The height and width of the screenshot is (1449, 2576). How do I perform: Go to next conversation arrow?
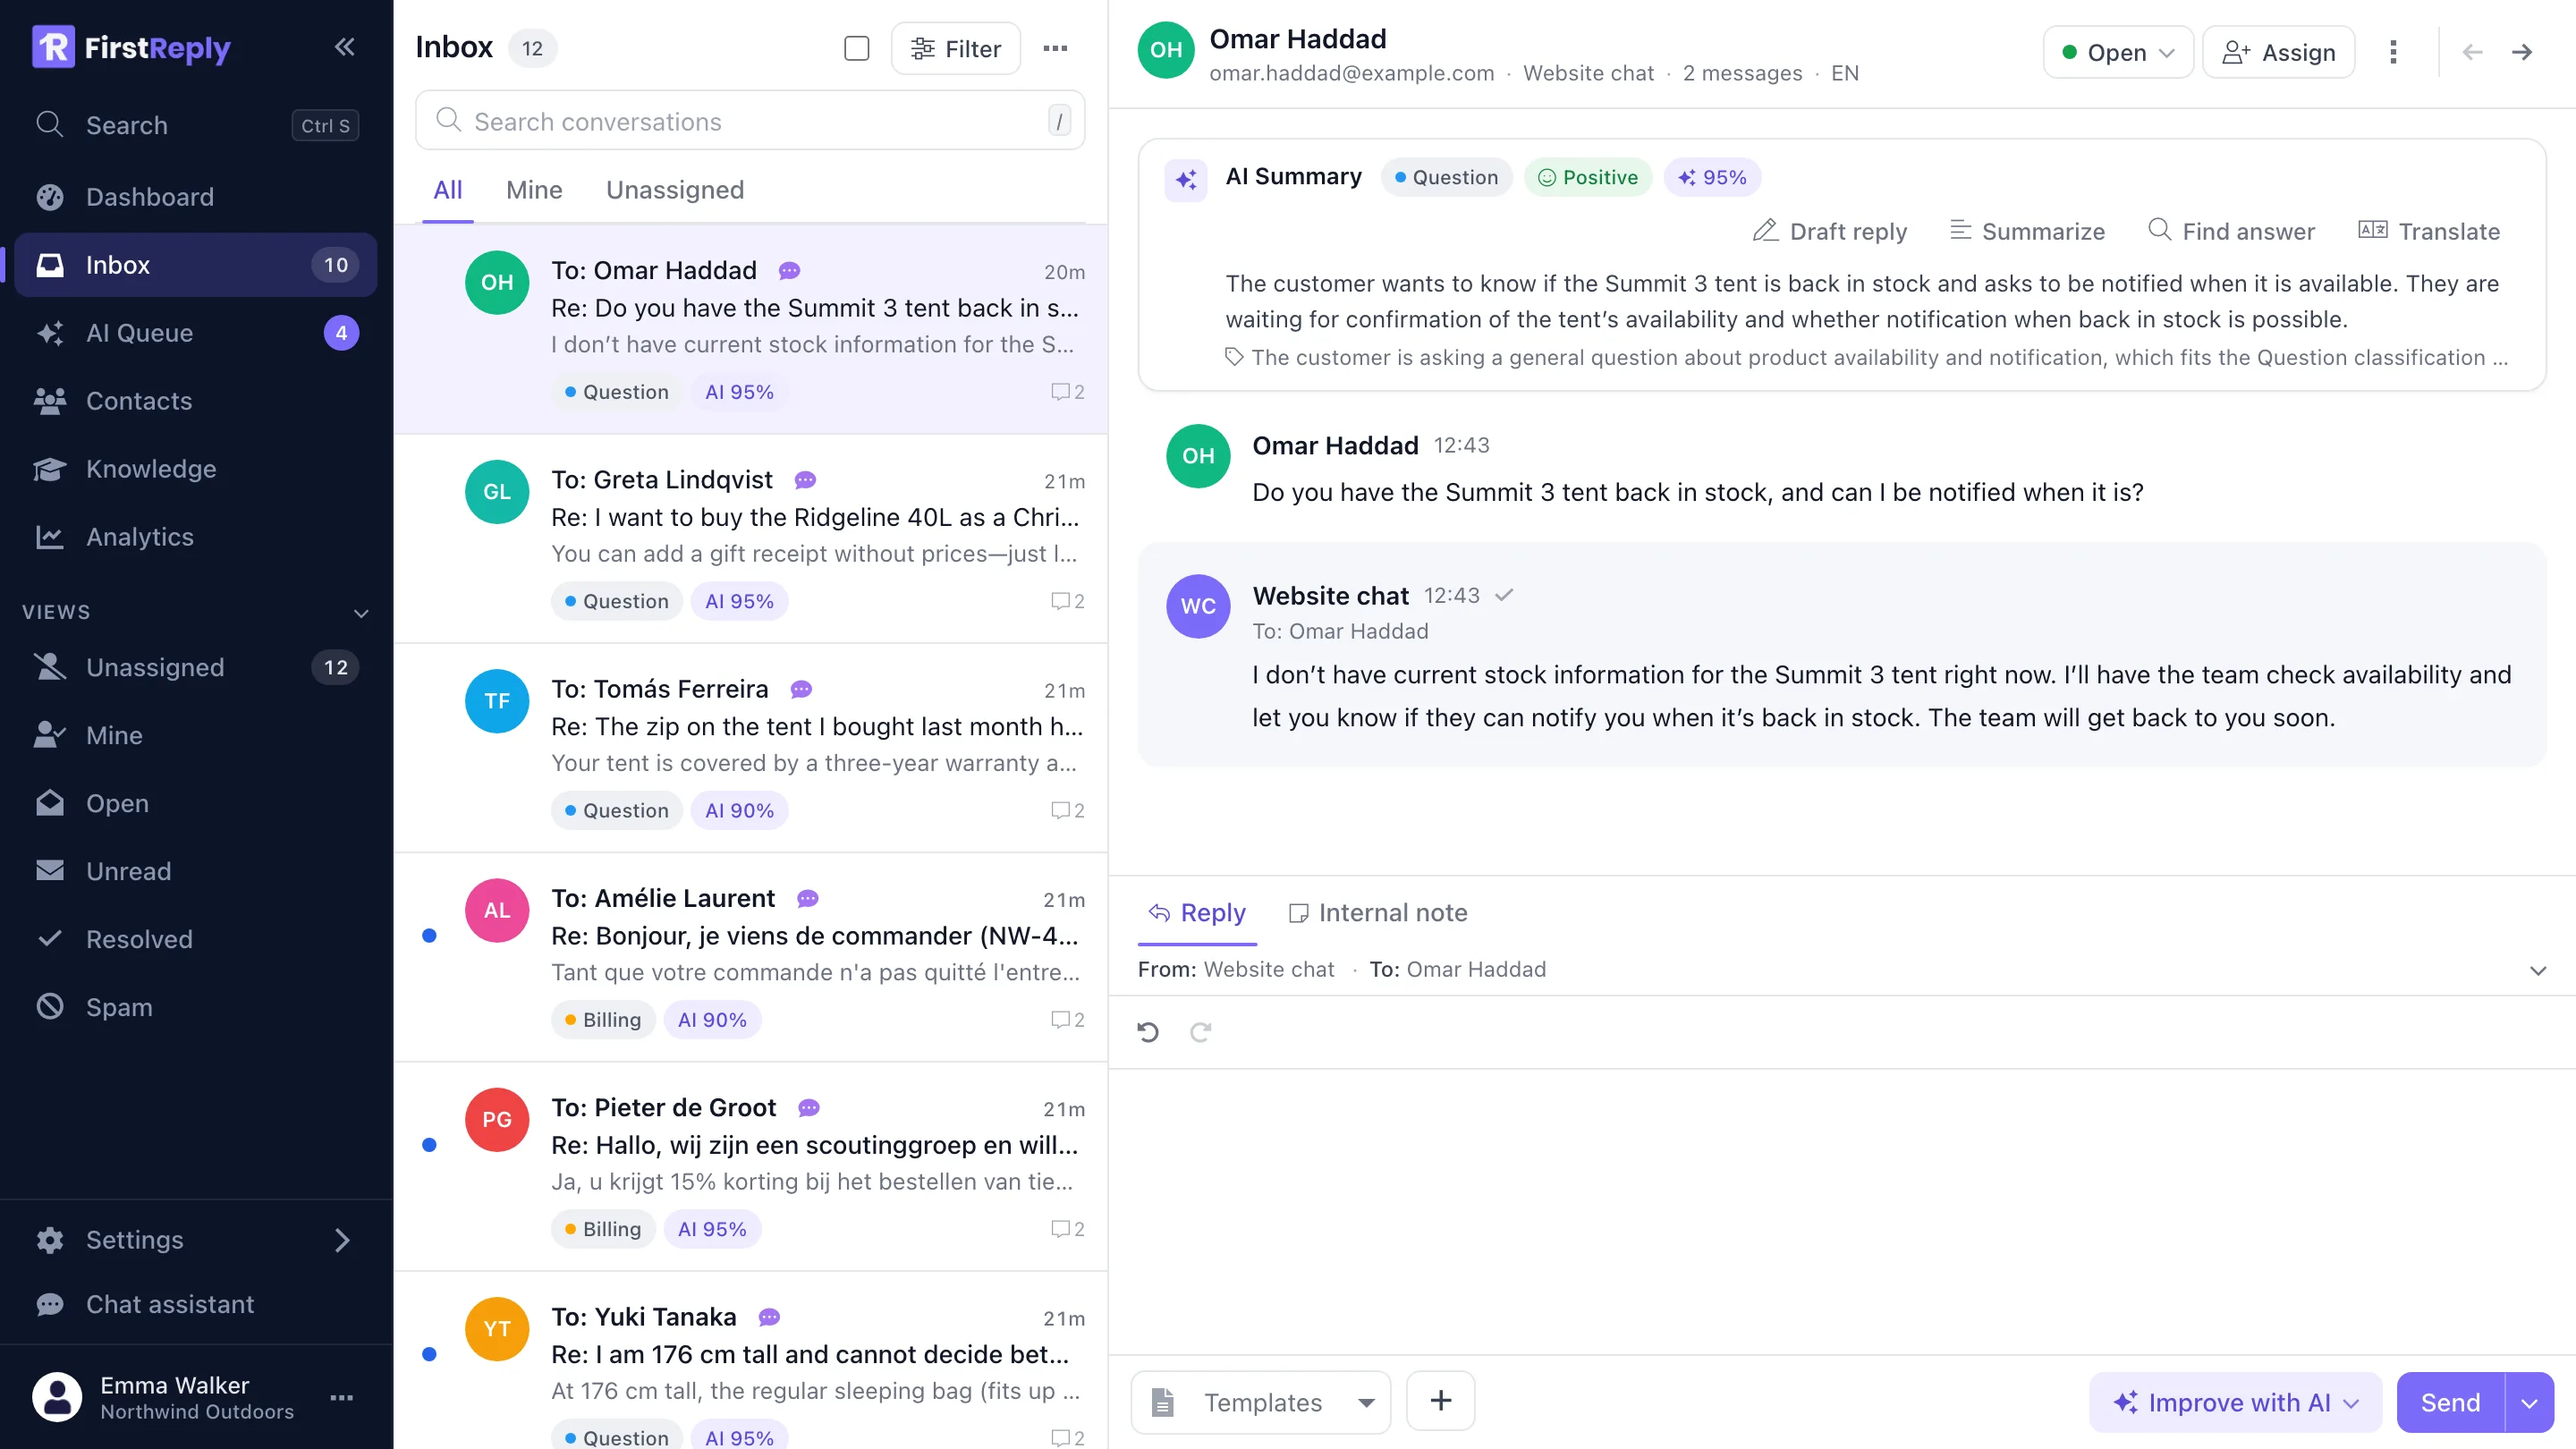2522,52
